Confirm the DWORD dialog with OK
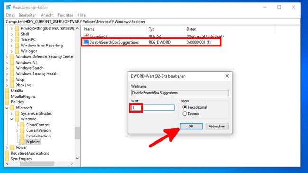The height and width of the screenshot is (173, 308). pyautogui.click(x=191, y=126)
